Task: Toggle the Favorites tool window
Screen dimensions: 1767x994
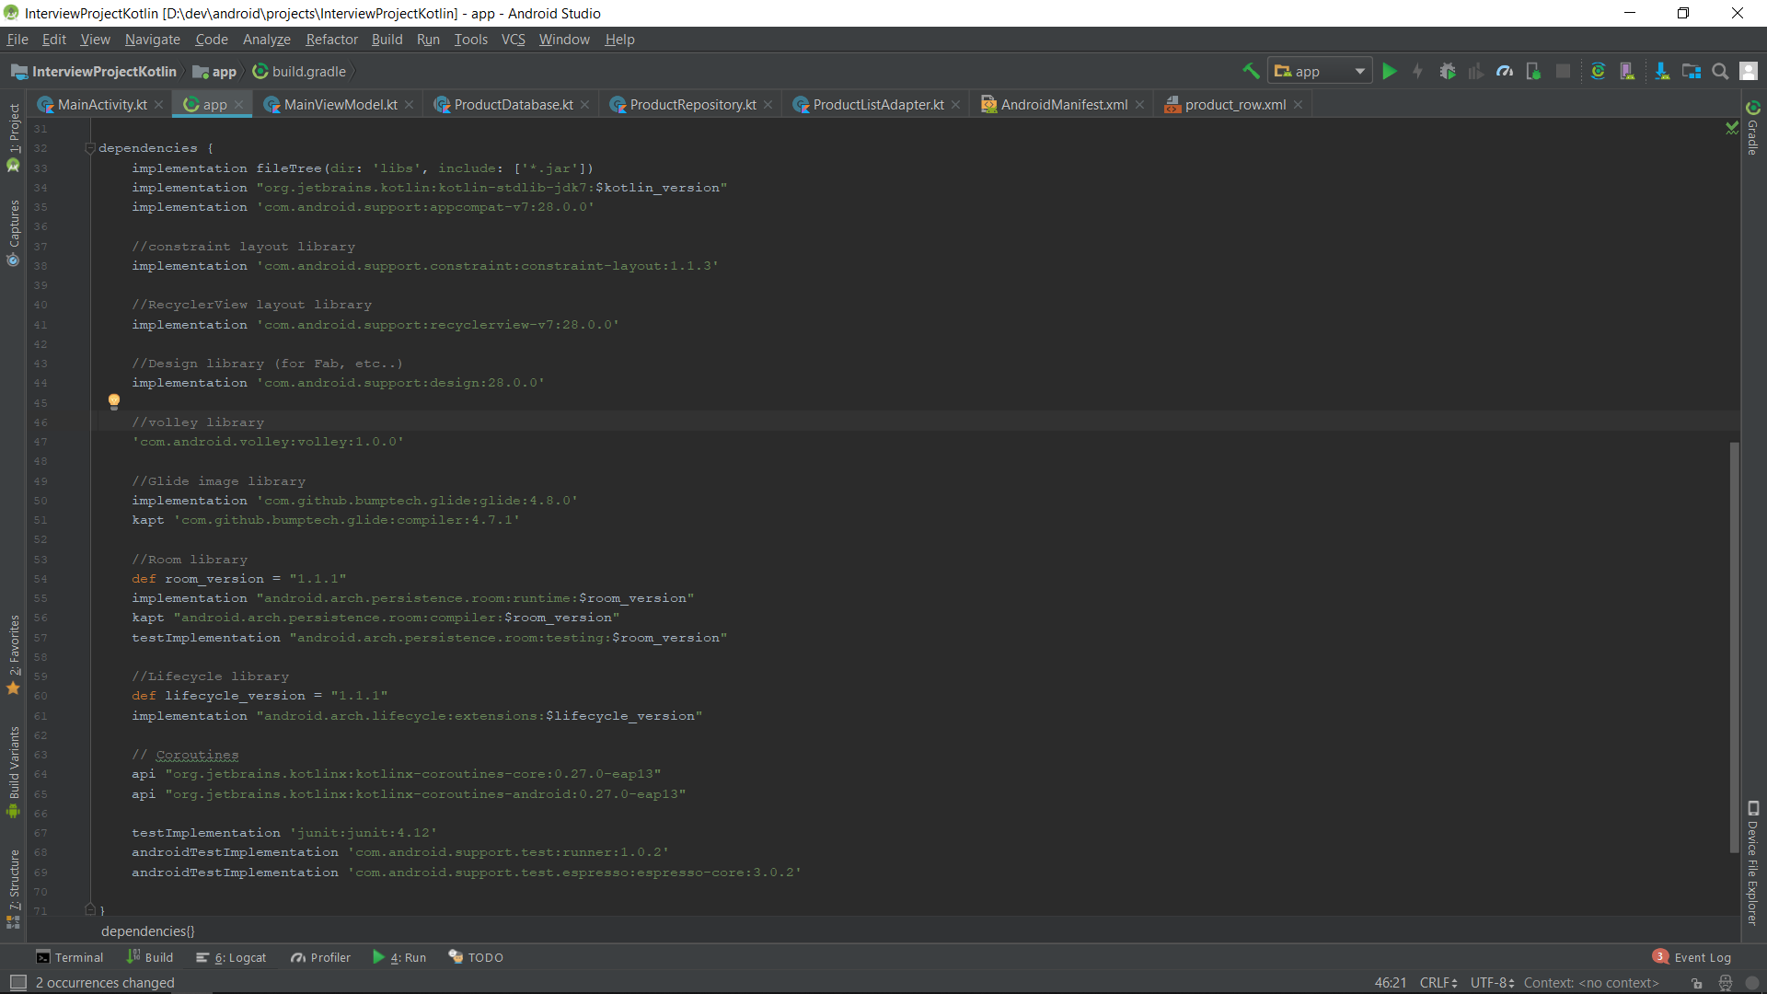Action: pyautogui.click(x=14, y=654)
